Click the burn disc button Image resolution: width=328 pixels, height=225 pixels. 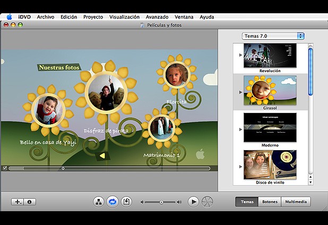tap(207, 202)
